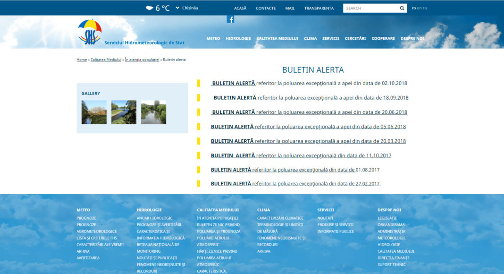
Task: Open the CLIMA main menu
Action: click(310, 38)
